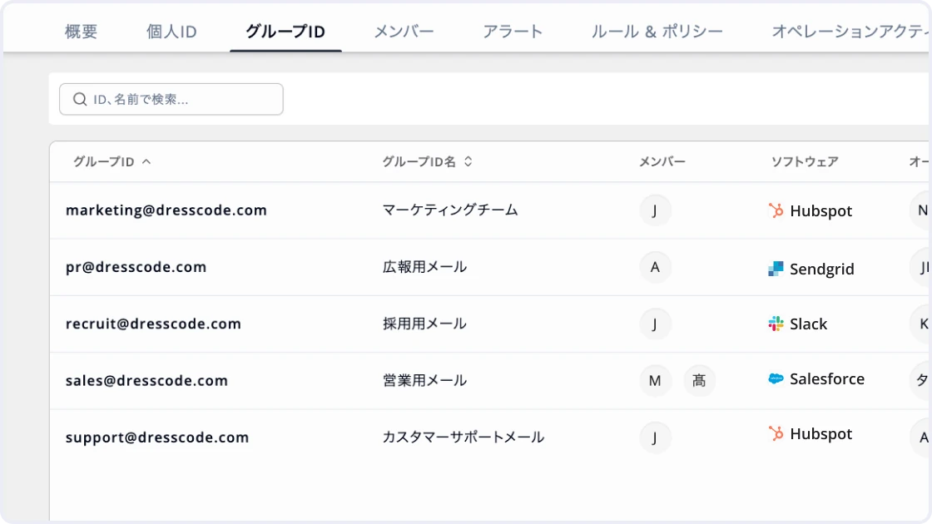Click the Sendgrid logo icon

pyautogui.click(x=776, y=269)
